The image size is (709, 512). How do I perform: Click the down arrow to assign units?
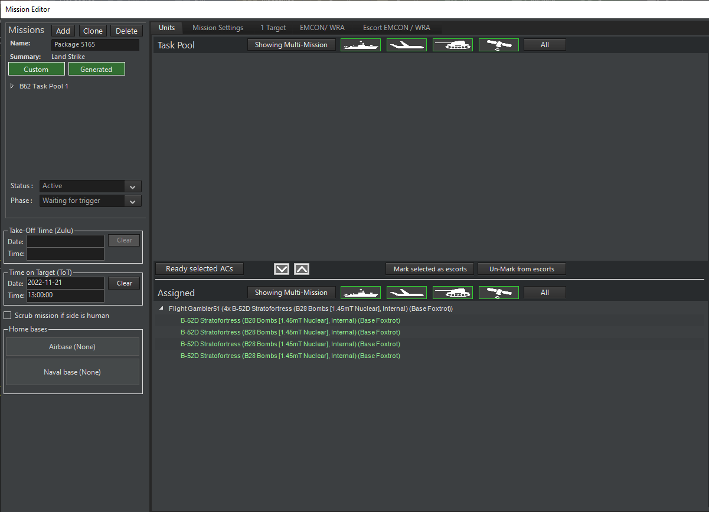[x=282, y=269]
